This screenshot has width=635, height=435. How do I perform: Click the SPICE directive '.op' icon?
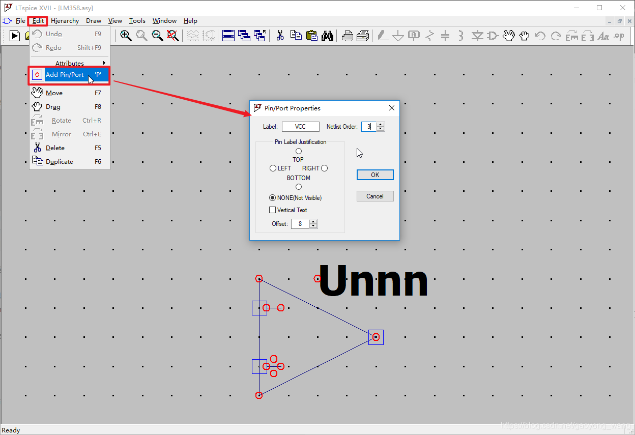click(x=619, y=36)
